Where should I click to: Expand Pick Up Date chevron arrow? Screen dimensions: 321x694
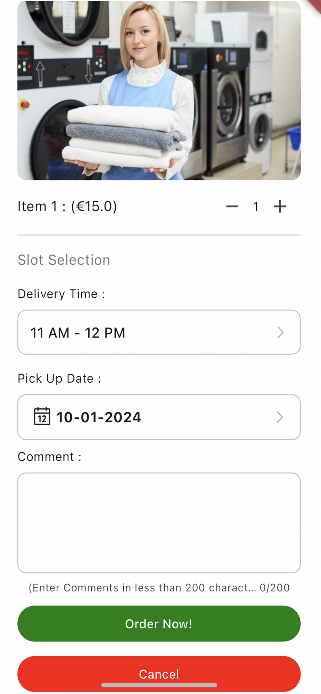coord(280,417)
